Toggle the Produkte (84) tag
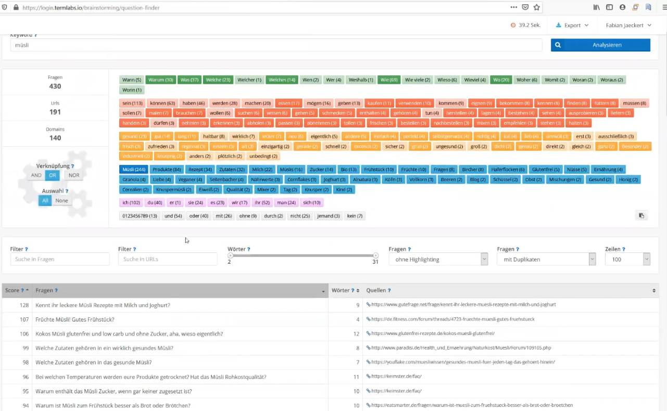Image resolution: width=667 pixels, height=411 pixels. click(167, 169)
